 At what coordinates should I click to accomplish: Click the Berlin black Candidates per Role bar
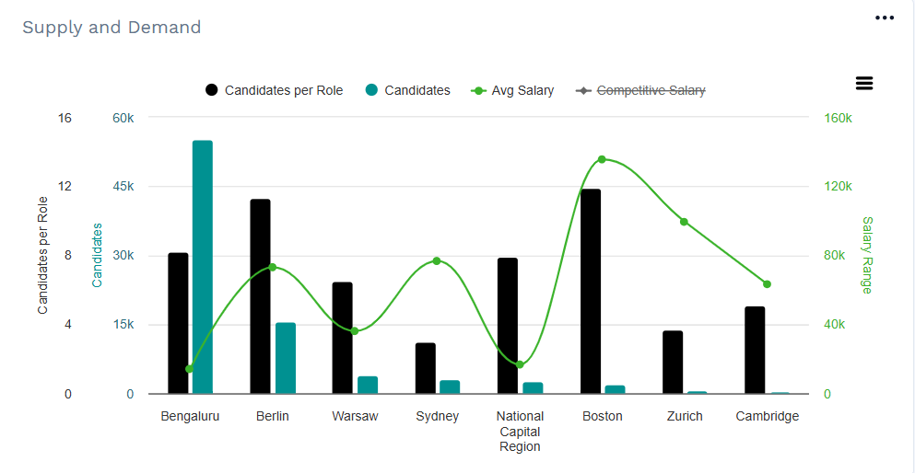pos(260,296)
